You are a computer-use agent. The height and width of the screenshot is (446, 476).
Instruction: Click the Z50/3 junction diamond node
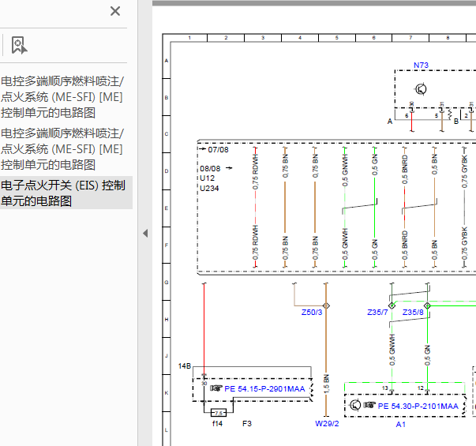pos(326,305)
